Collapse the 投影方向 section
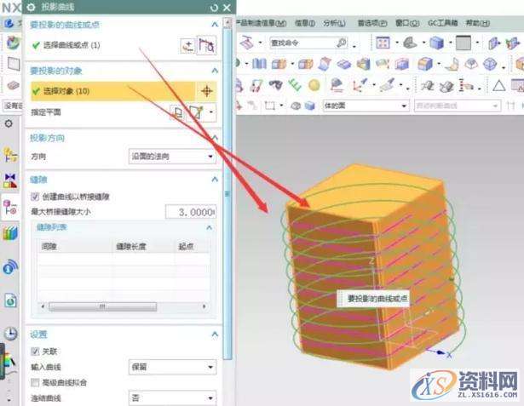Viewport: 524px width, 406px height. (x=215, y=138)
